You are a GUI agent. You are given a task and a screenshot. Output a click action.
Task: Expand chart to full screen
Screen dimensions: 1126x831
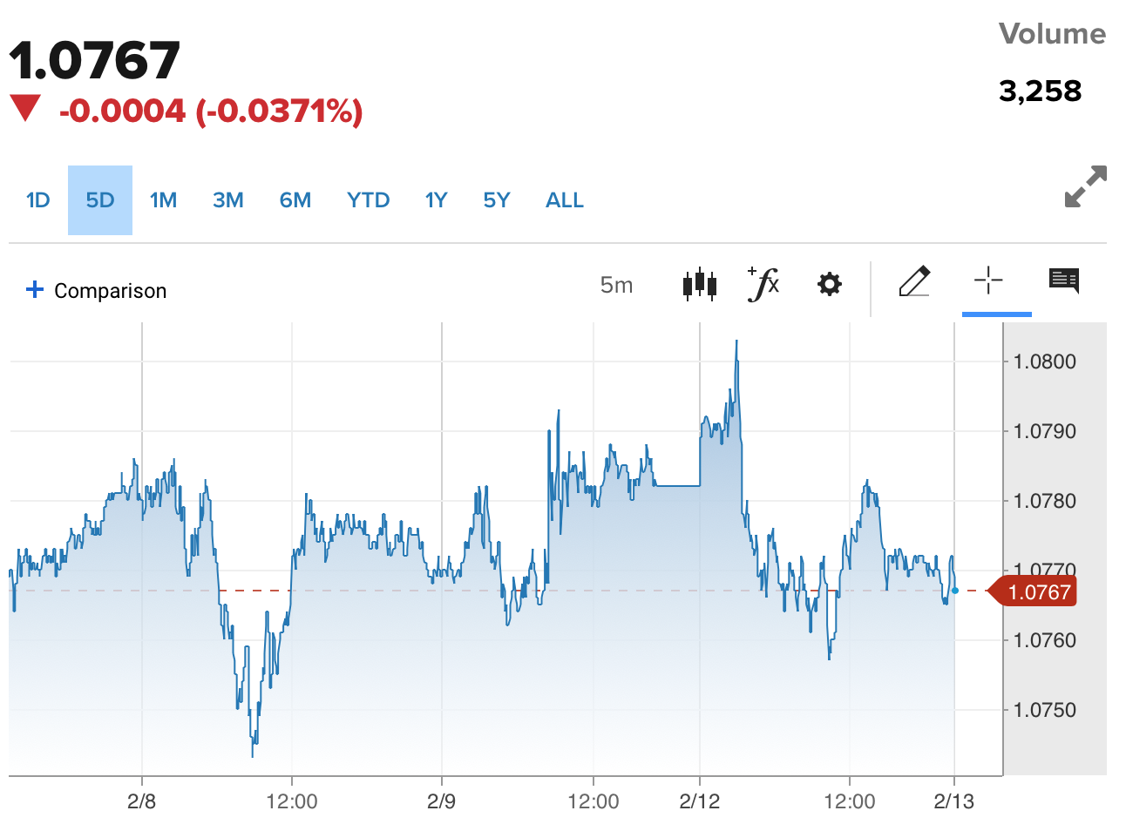pyautogui.click(x=1085, y=186)
